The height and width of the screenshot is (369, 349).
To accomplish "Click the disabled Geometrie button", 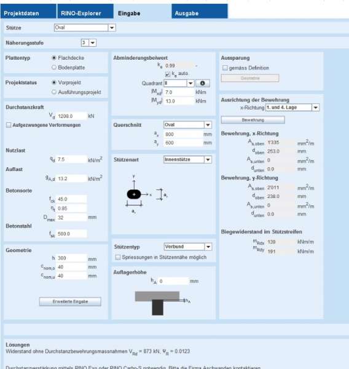I will 250,78.
